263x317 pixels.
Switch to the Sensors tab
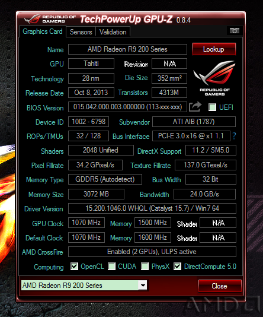point(81,32)
